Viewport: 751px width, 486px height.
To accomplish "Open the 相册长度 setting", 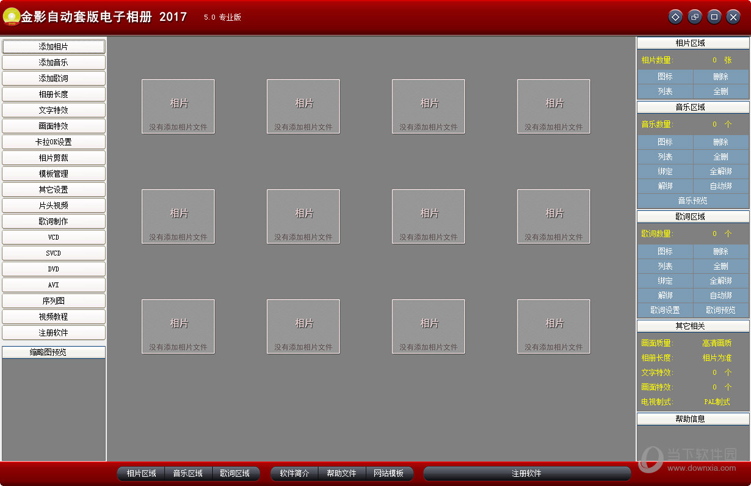I will 54,94.
